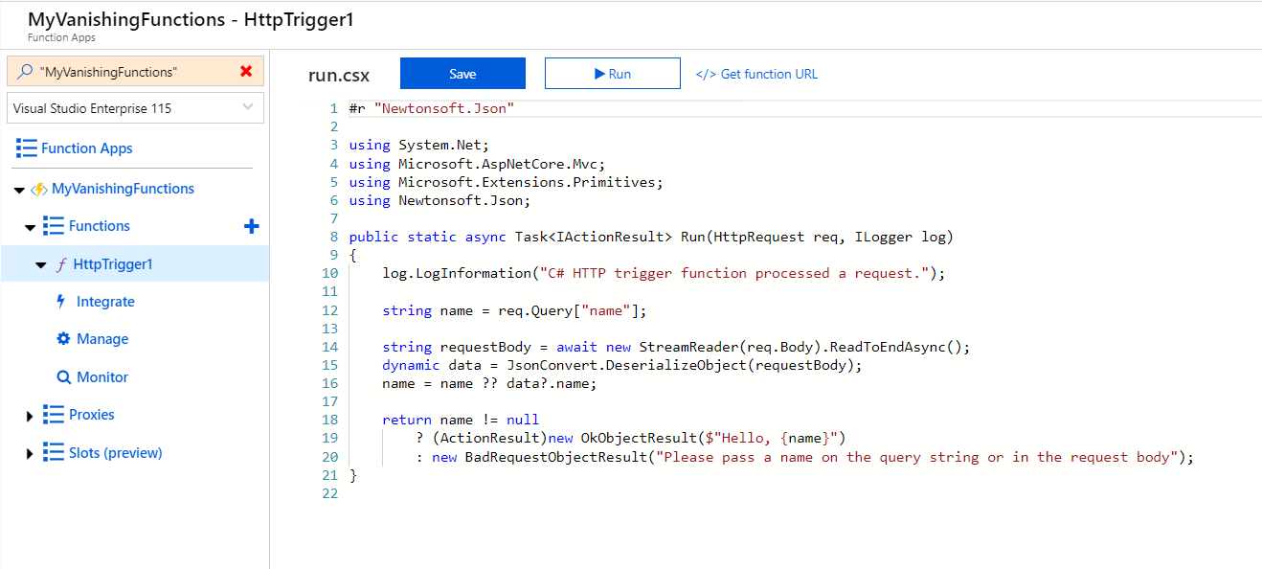Screen dimensions: 1262x569
Task: Click the log.LogInformation code line
Action: pyautogui.click(x=664, y=273)
